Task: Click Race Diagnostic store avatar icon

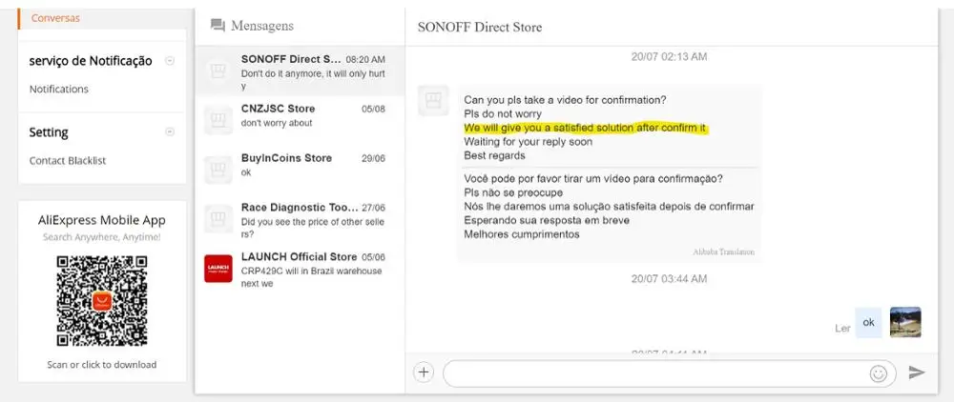Action: 218,218
